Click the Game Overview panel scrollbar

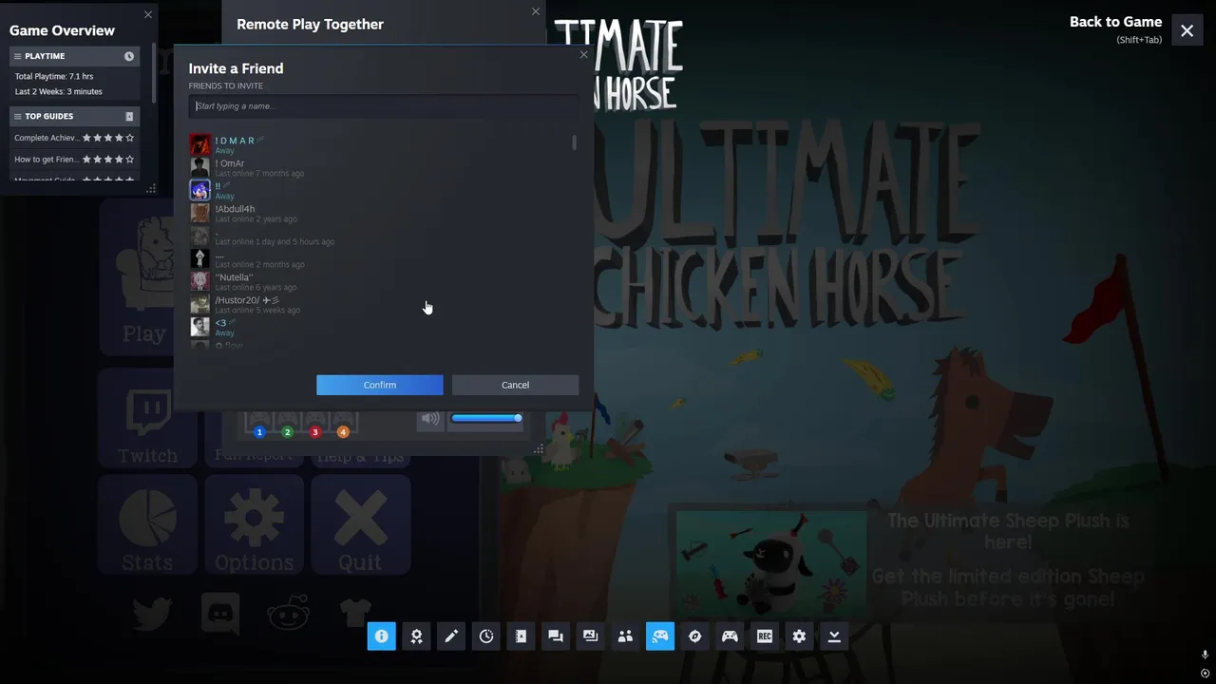153,71
